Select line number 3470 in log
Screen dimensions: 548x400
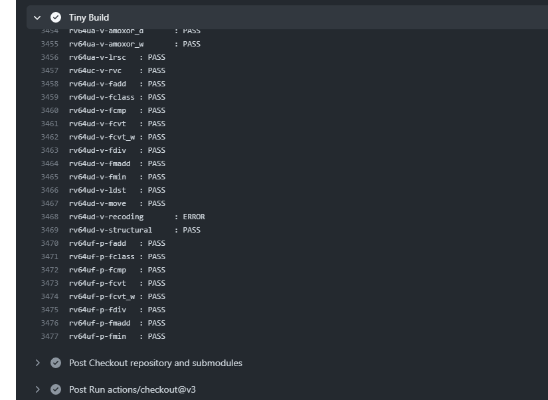coord(50,243)
